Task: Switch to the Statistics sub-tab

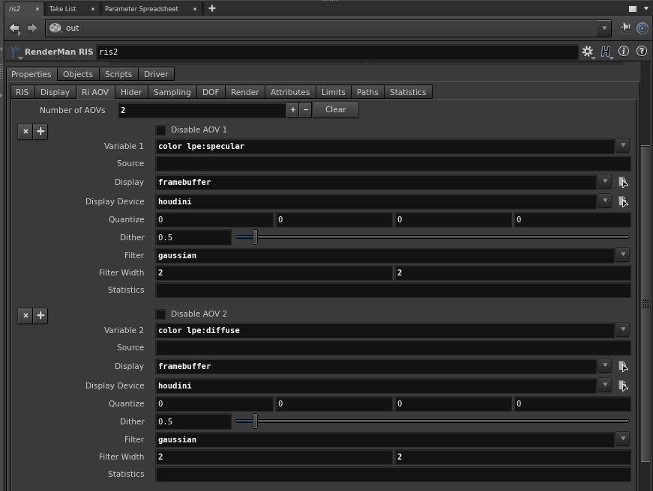Action: pyautogui.click(x=408, y=92)
